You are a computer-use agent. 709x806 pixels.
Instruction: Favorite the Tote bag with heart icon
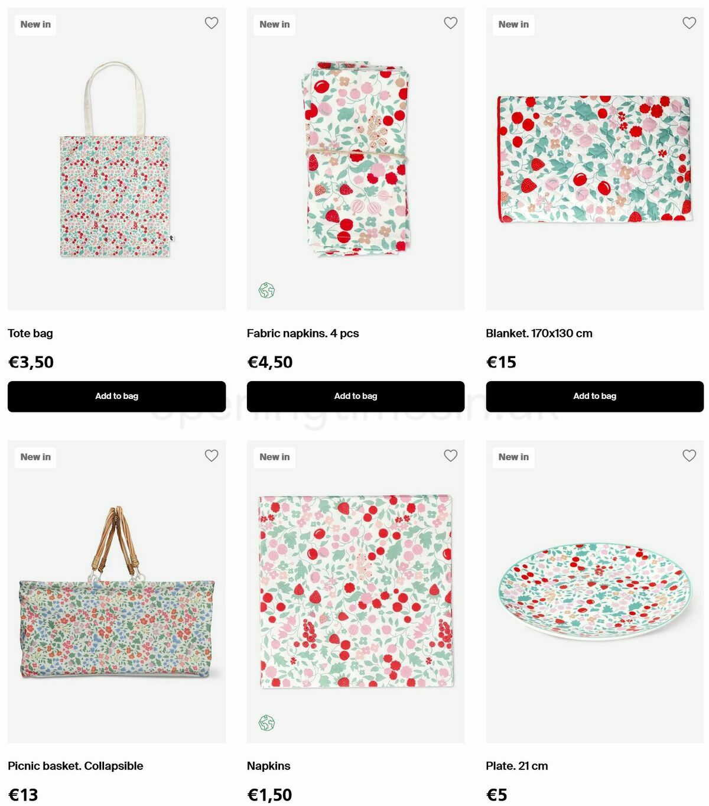point(212,23)
